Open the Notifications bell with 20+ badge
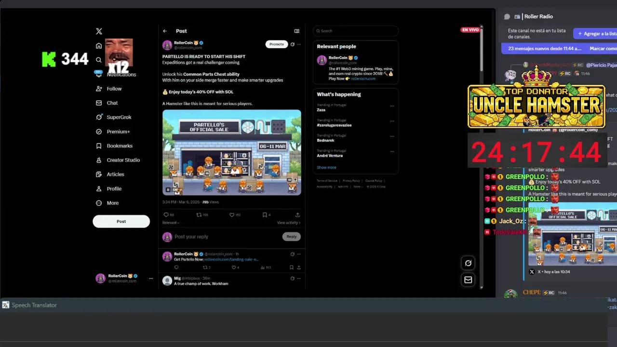 pos(99,74)
